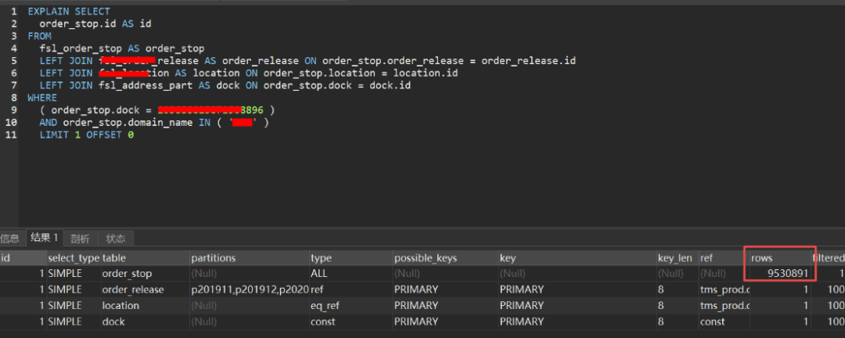Select the 结果 1 tab
This screenshot has height=338, width=845.
pyautogui.click(x=45, y=238)
